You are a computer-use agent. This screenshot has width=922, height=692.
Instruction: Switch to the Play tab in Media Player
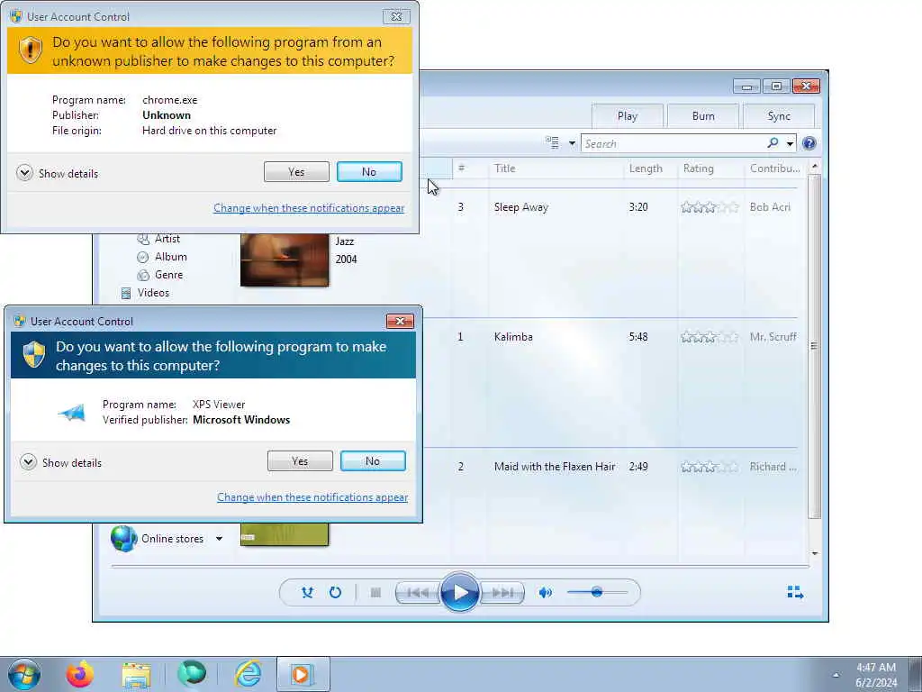coord(628,116)
